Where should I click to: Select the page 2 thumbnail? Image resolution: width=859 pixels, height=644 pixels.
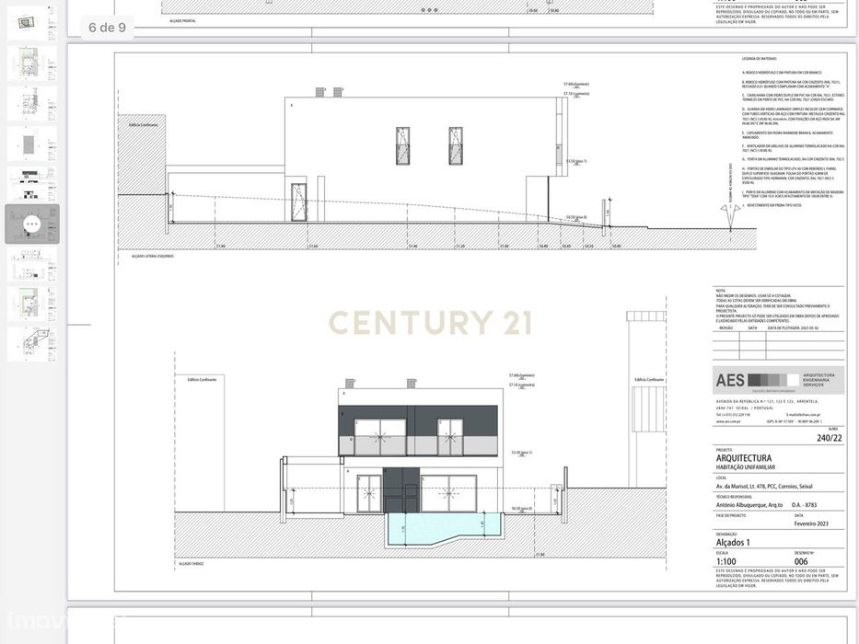[32, 63]
